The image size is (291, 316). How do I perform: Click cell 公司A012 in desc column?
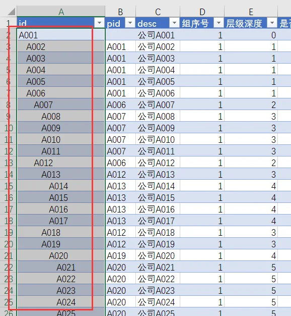158,163
